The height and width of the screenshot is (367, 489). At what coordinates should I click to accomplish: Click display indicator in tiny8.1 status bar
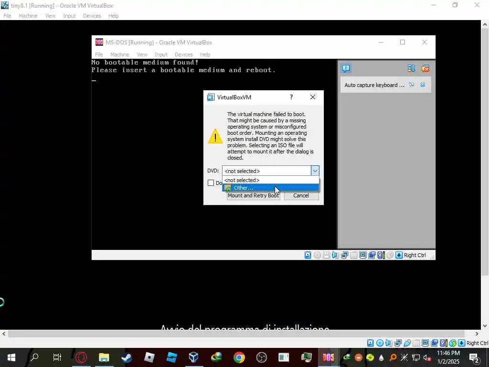[425, 343]
